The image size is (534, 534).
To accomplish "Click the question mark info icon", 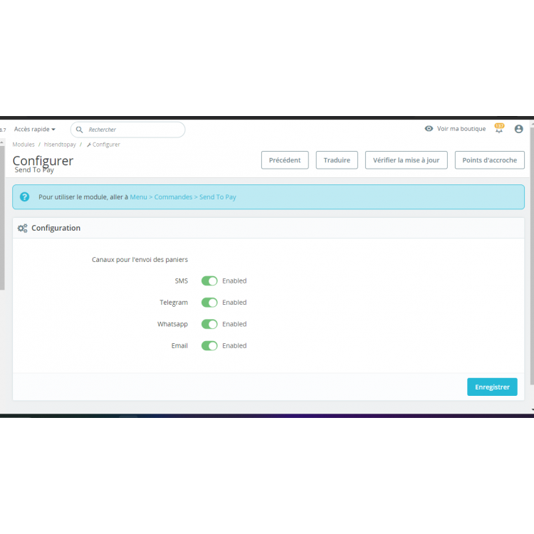I will coord(25,197).
